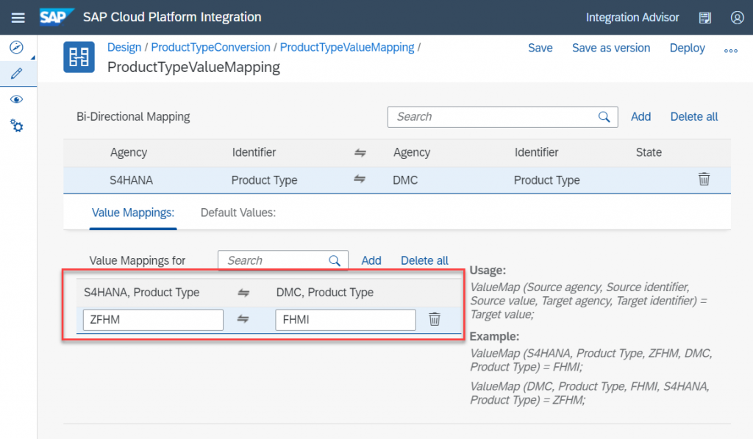Go to Discover compass icon in sidebar
The height and width of the screenshot is (439, 753).
16,47
